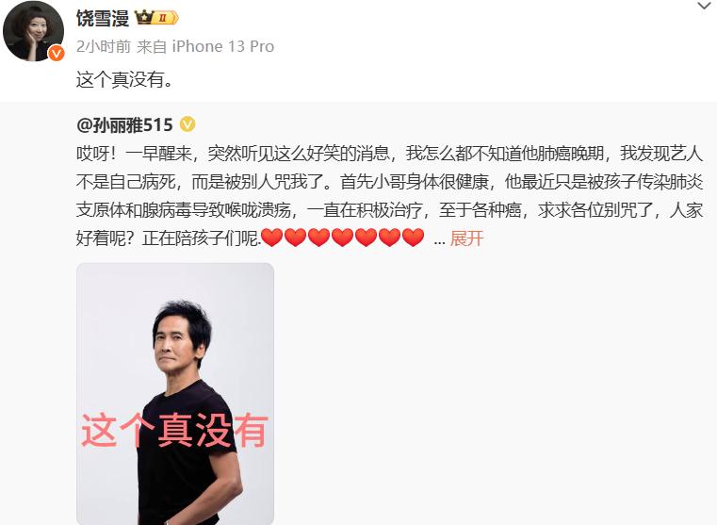Open the @孙丽雅515 user mention
717x525 pixels.
pyautogui.click(x=124, y=124)
